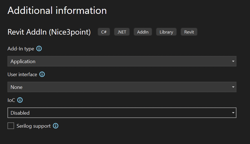
Task: Click the 'Add-In type' field label
Action: tap(21, 49)
